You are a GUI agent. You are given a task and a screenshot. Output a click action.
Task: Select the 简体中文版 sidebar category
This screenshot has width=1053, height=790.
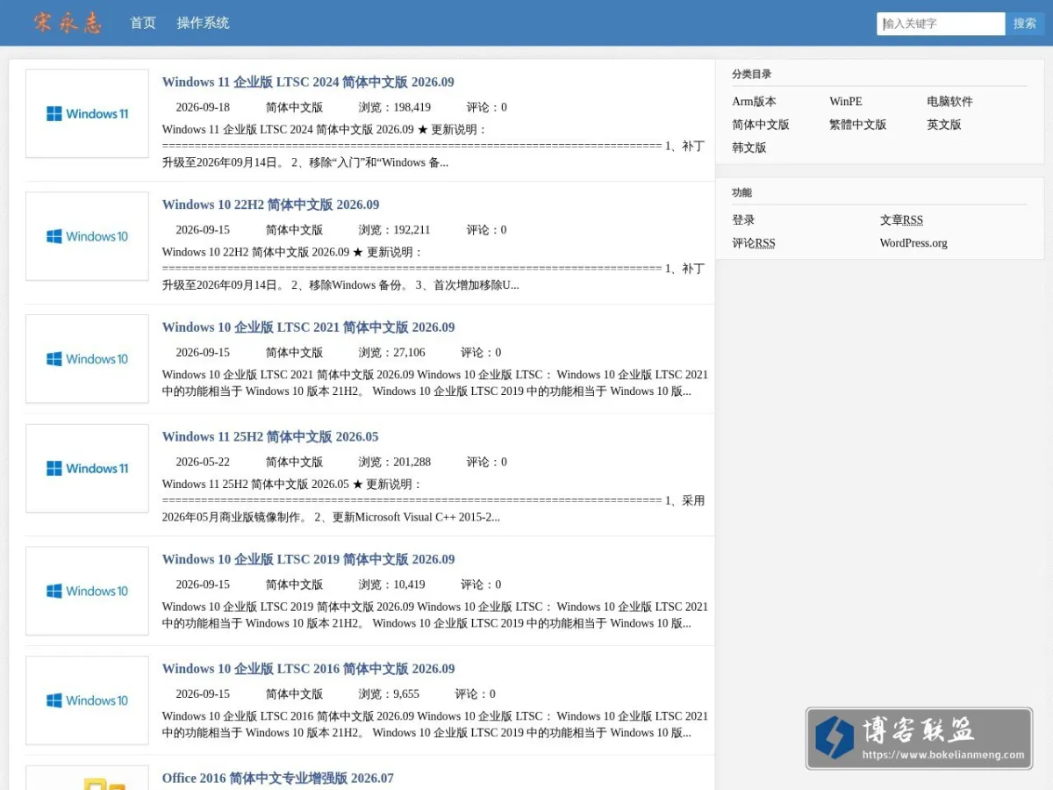761,125
